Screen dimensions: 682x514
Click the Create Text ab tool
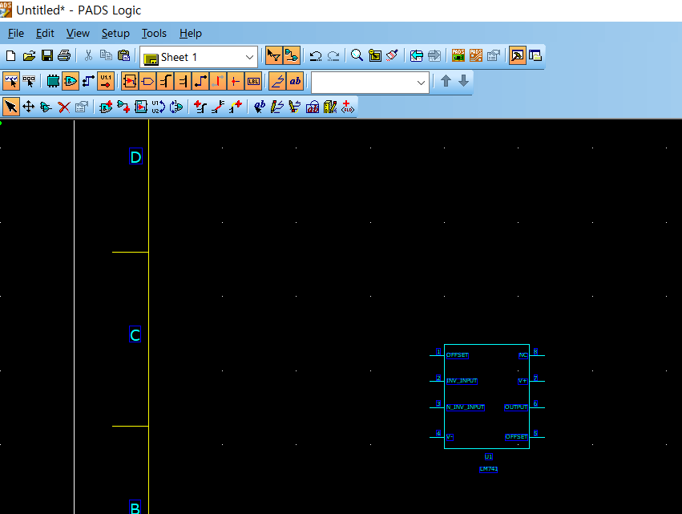click(260, 107)
